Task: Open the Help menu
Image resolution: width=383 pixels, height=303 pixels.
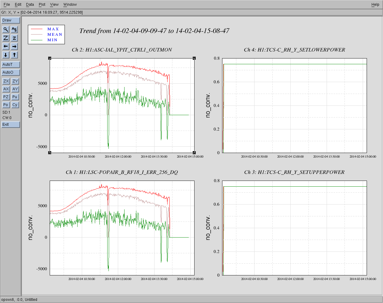Action: coord(375,5)
